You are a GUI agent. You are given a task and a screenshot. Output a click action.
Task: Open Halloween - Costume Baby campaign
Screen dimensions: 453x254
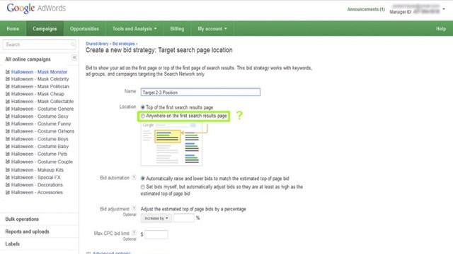40,147
